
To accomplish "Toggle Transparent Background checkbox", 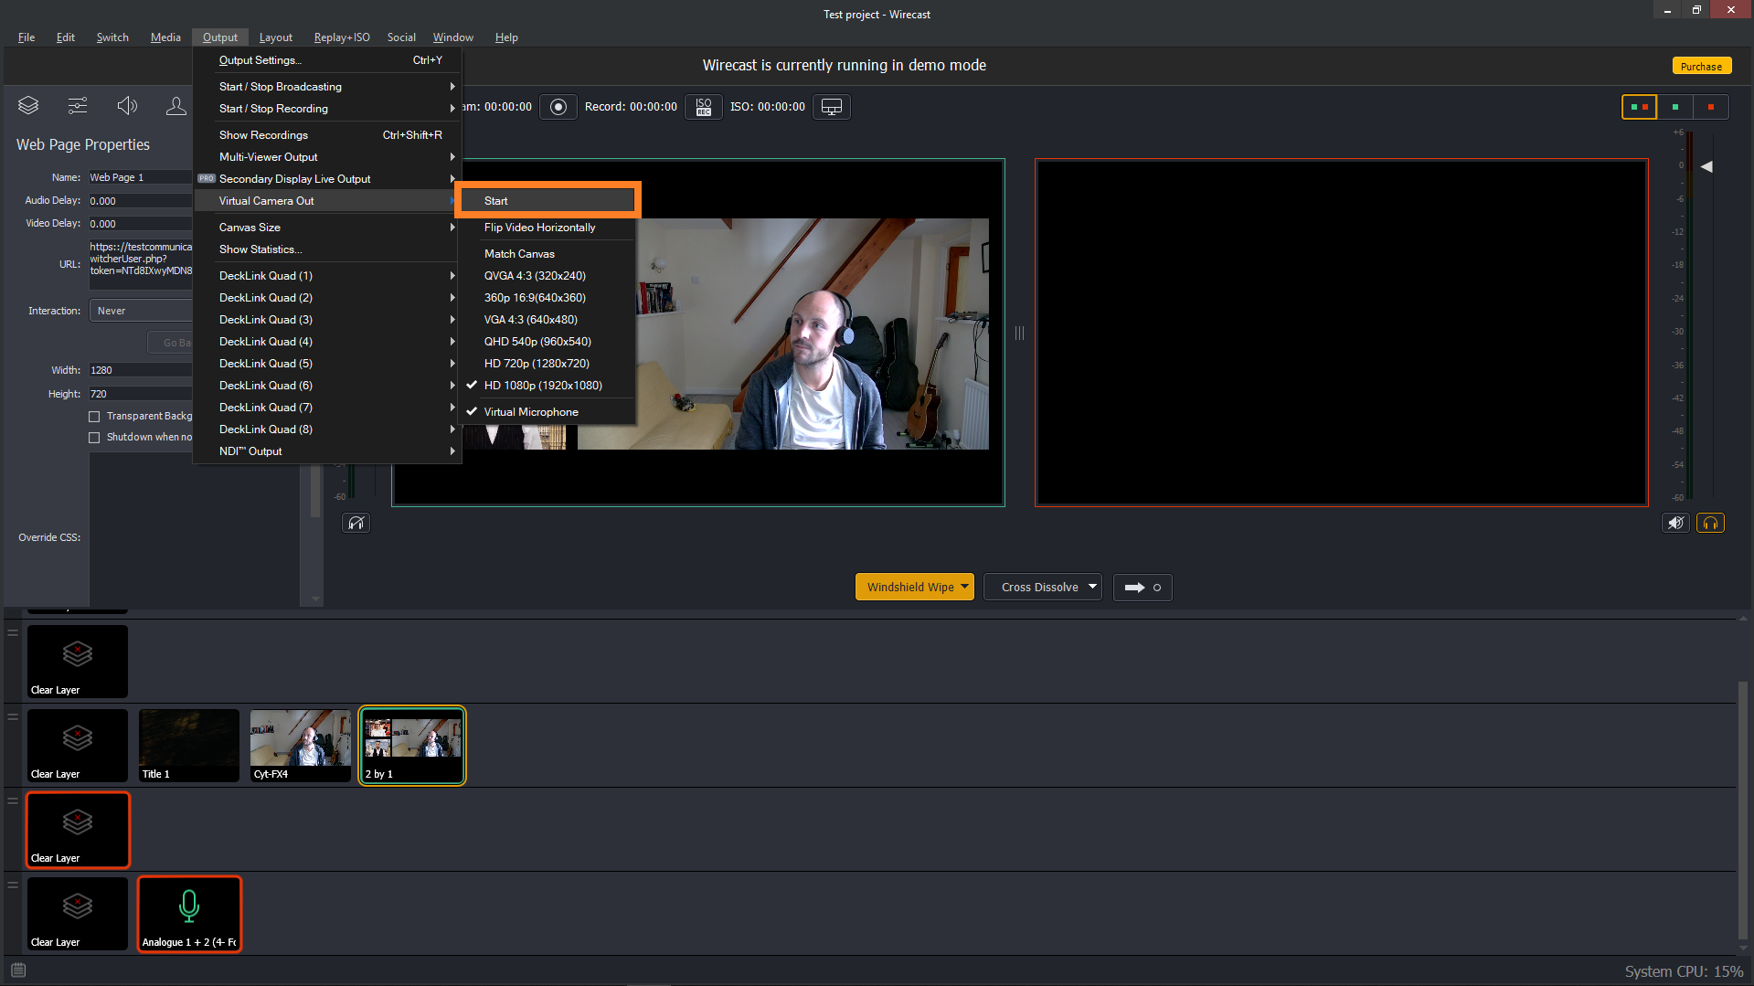I will 94,417.
